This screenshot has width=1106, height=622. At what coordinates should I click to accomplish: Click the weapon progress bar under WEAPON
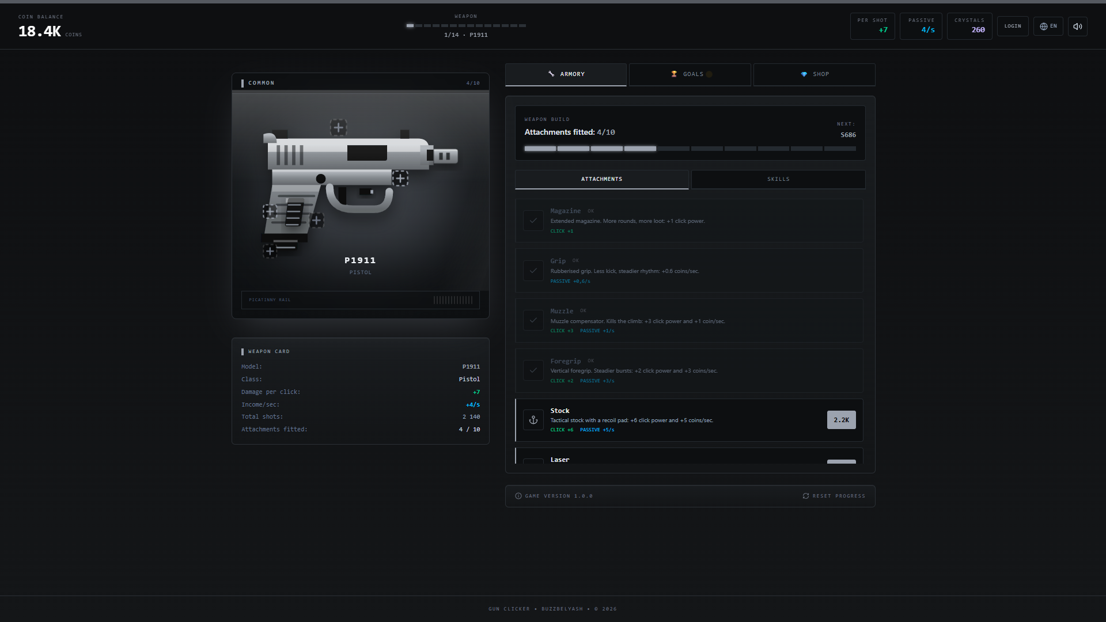click(465, 25)
